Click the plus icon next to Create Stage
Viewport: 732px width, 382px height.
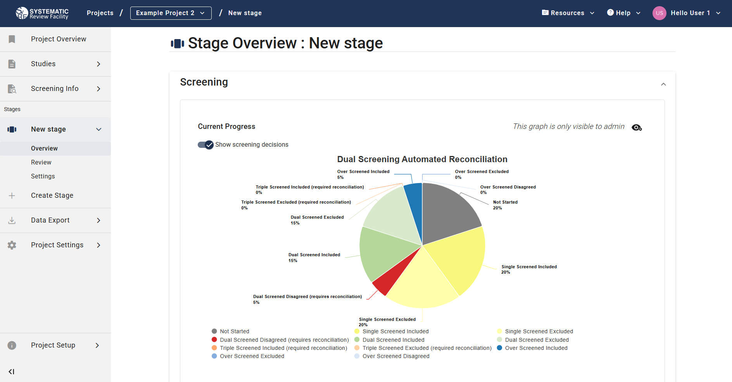coord(12,195)
